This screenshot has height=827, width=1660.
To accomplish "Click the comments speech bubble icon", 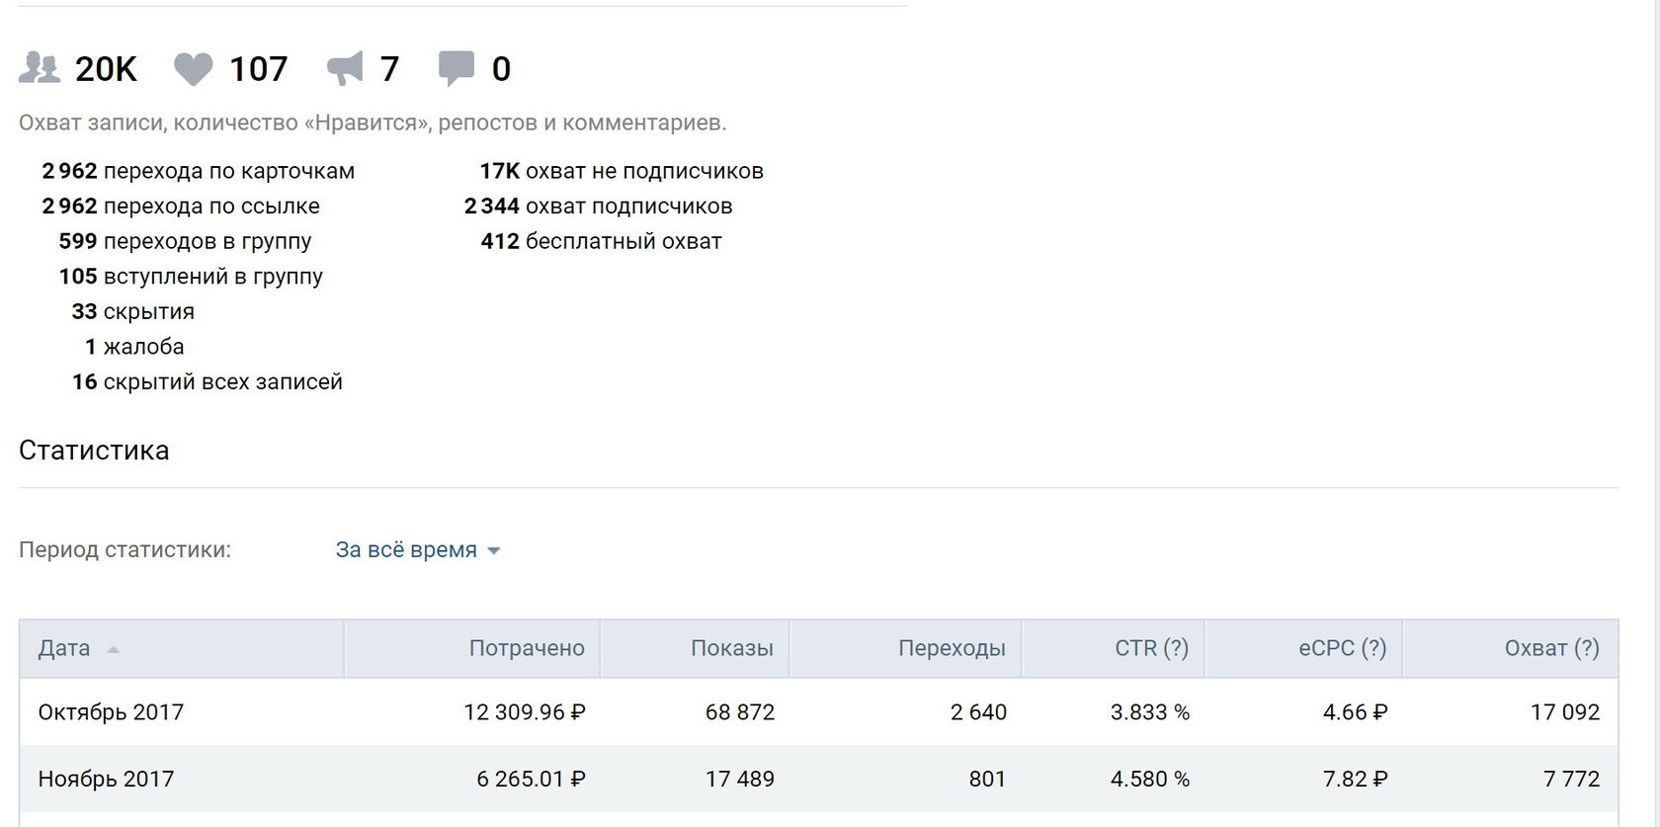I will tap(456, 68).
